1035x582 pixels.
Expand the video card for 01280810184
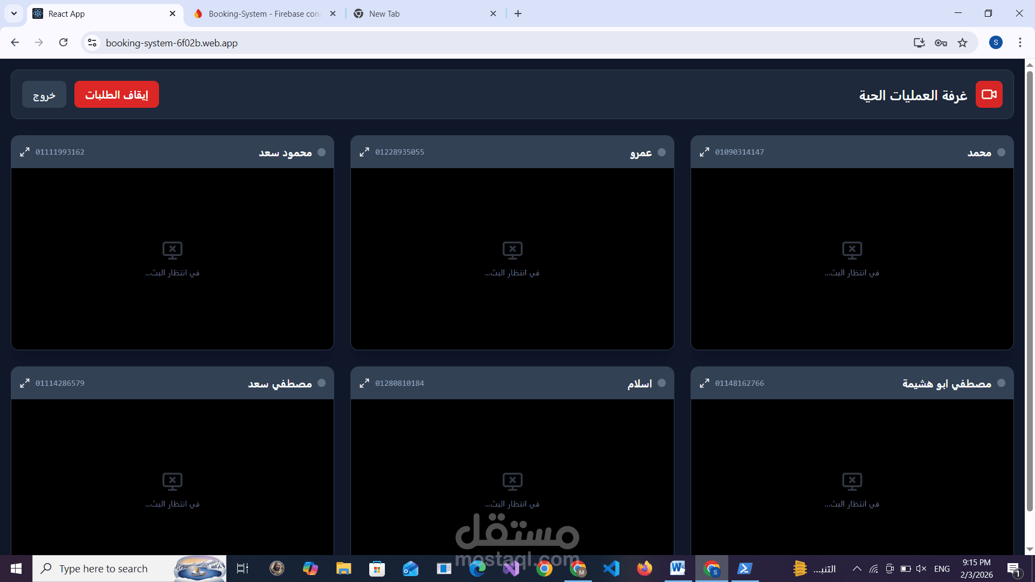click(x=364, y=383)
